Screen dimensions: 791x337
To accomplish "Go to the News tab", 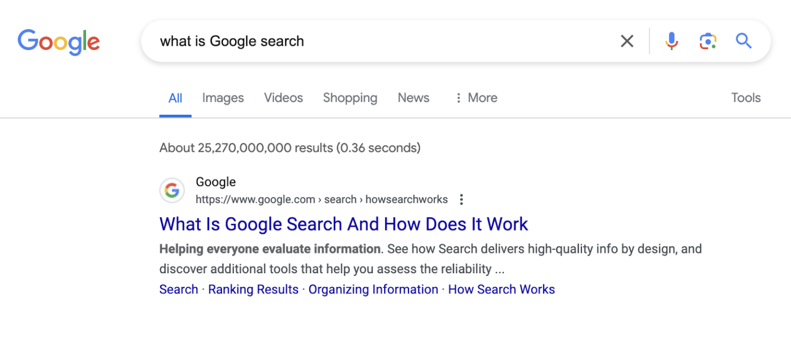I will [x=414, y=98].
